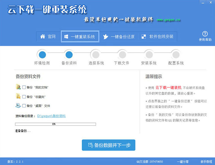Viewport: 215px width, 165px height.
Task: Check the 备份"桌面"文件 checkbox
Action: click(24, 106)
